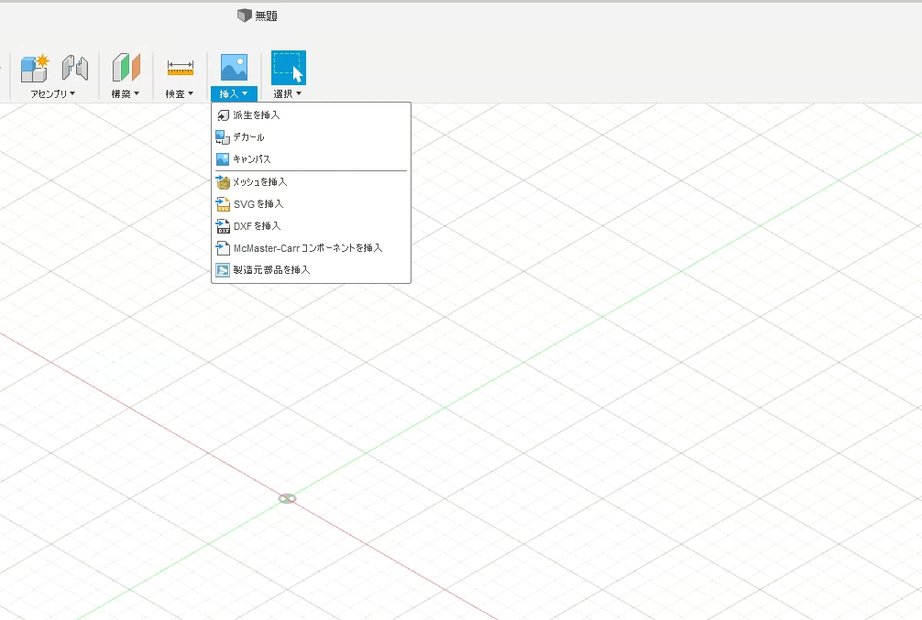Image resolution: width=922 pixels, height=620 pixels.
Task: Select 製造元部品を挿入 menu entry
Action: (311, 270)
